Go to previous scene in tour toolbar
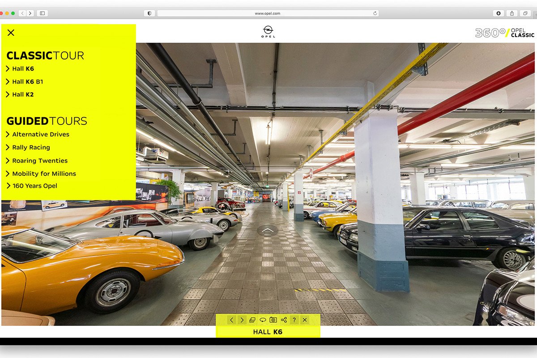This screenshot has width=537, height=358. point(231,320)
